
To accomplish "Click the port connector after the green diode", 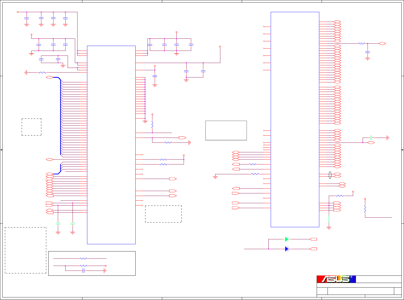I will coord(313,239).
